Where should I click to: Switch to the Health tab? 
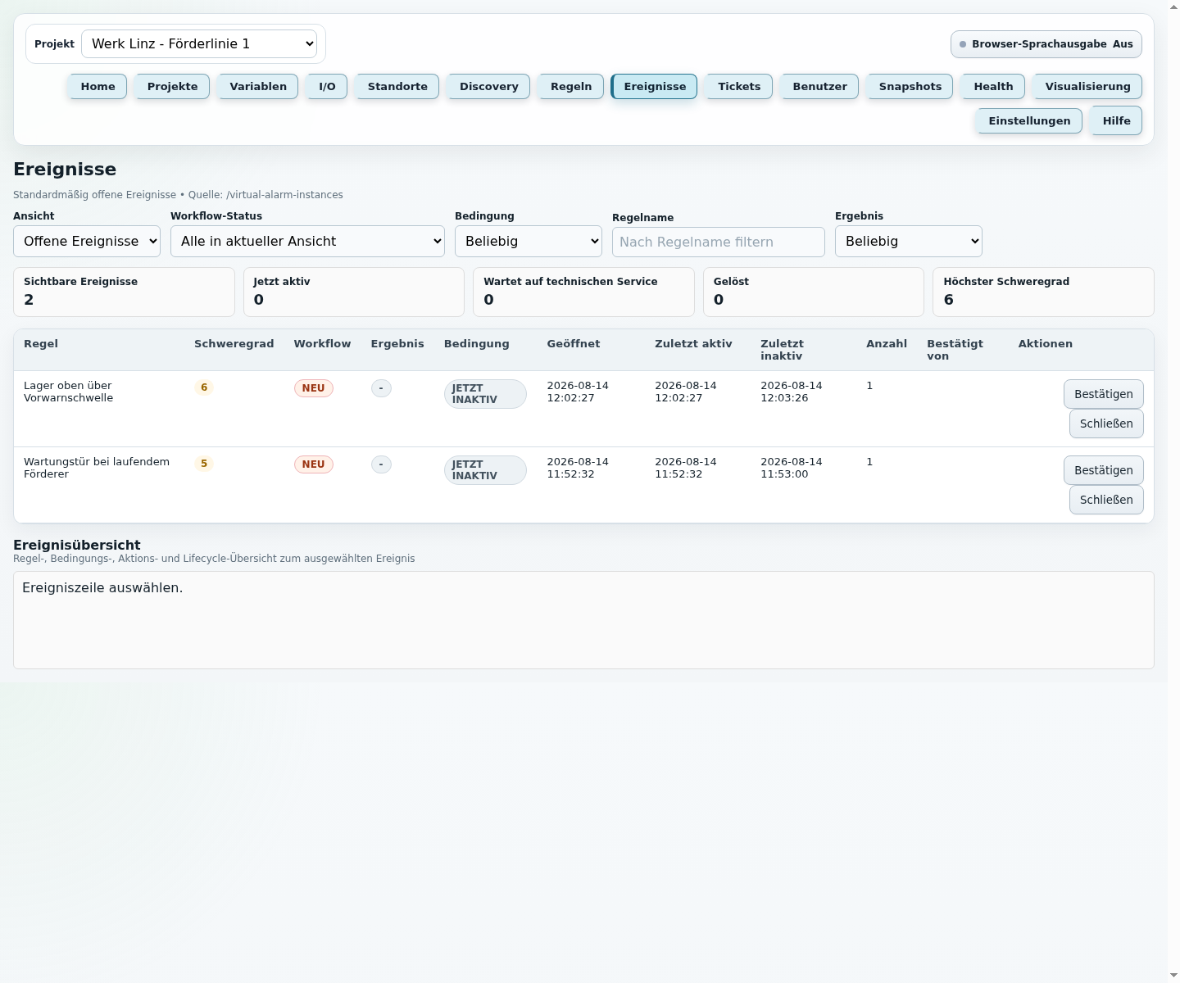coord(993,87)
